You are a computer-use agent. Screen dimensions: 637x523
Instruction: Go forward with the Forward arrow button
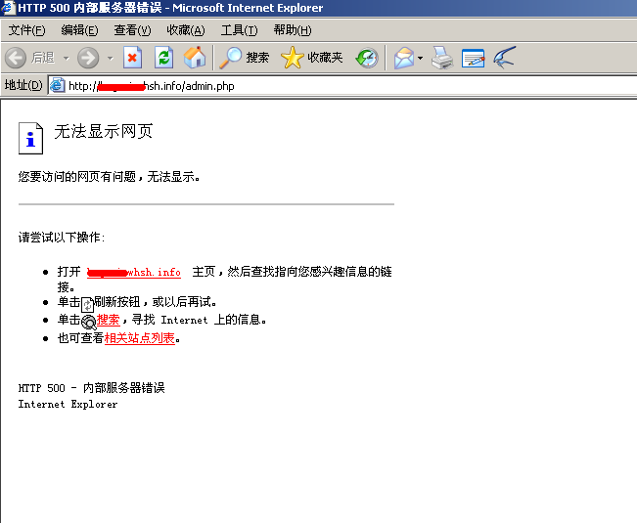click(88, 58)
